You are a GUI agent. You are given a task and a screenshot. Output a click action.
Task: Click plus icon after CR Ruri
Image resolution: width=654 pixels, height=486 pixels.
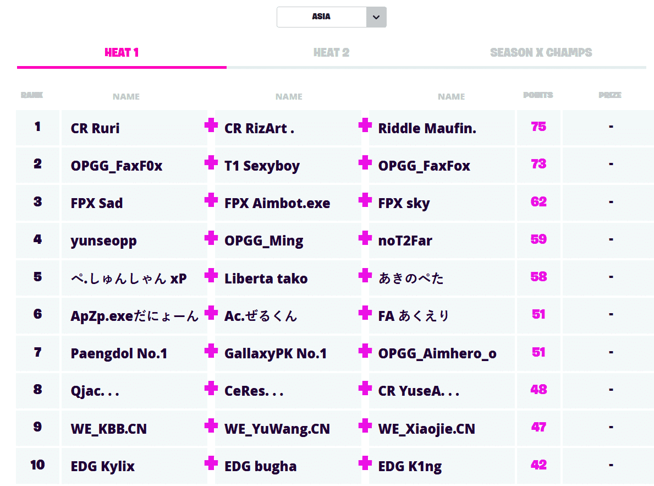tap(211, 126)
